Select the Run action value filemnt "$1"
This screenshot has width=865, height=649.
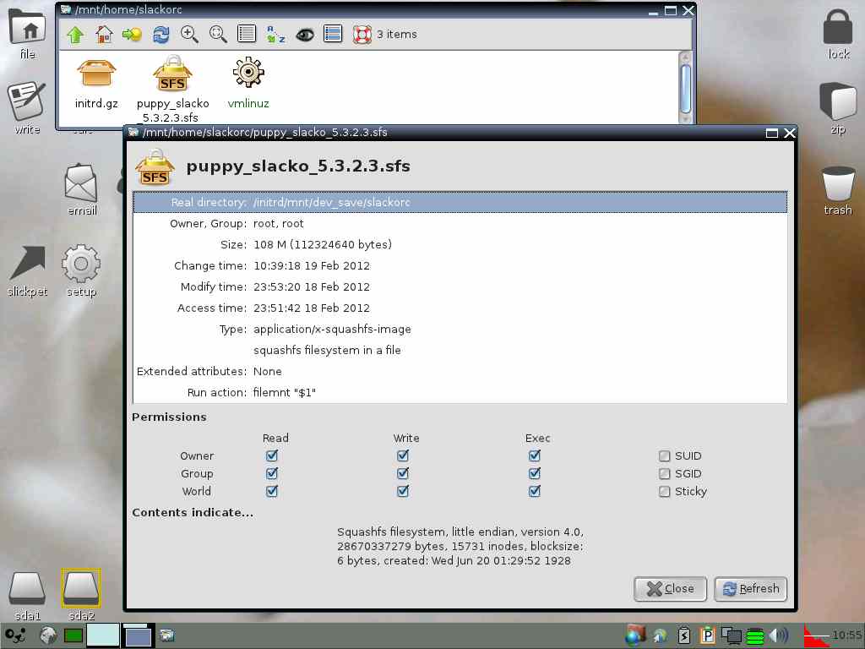pyautogui.click(x=285, y=393)
